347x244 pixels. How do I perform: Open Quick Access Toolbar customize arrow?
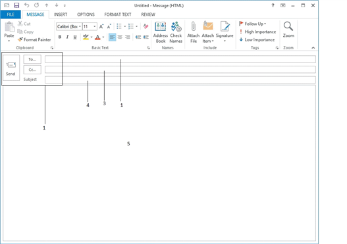65,5
